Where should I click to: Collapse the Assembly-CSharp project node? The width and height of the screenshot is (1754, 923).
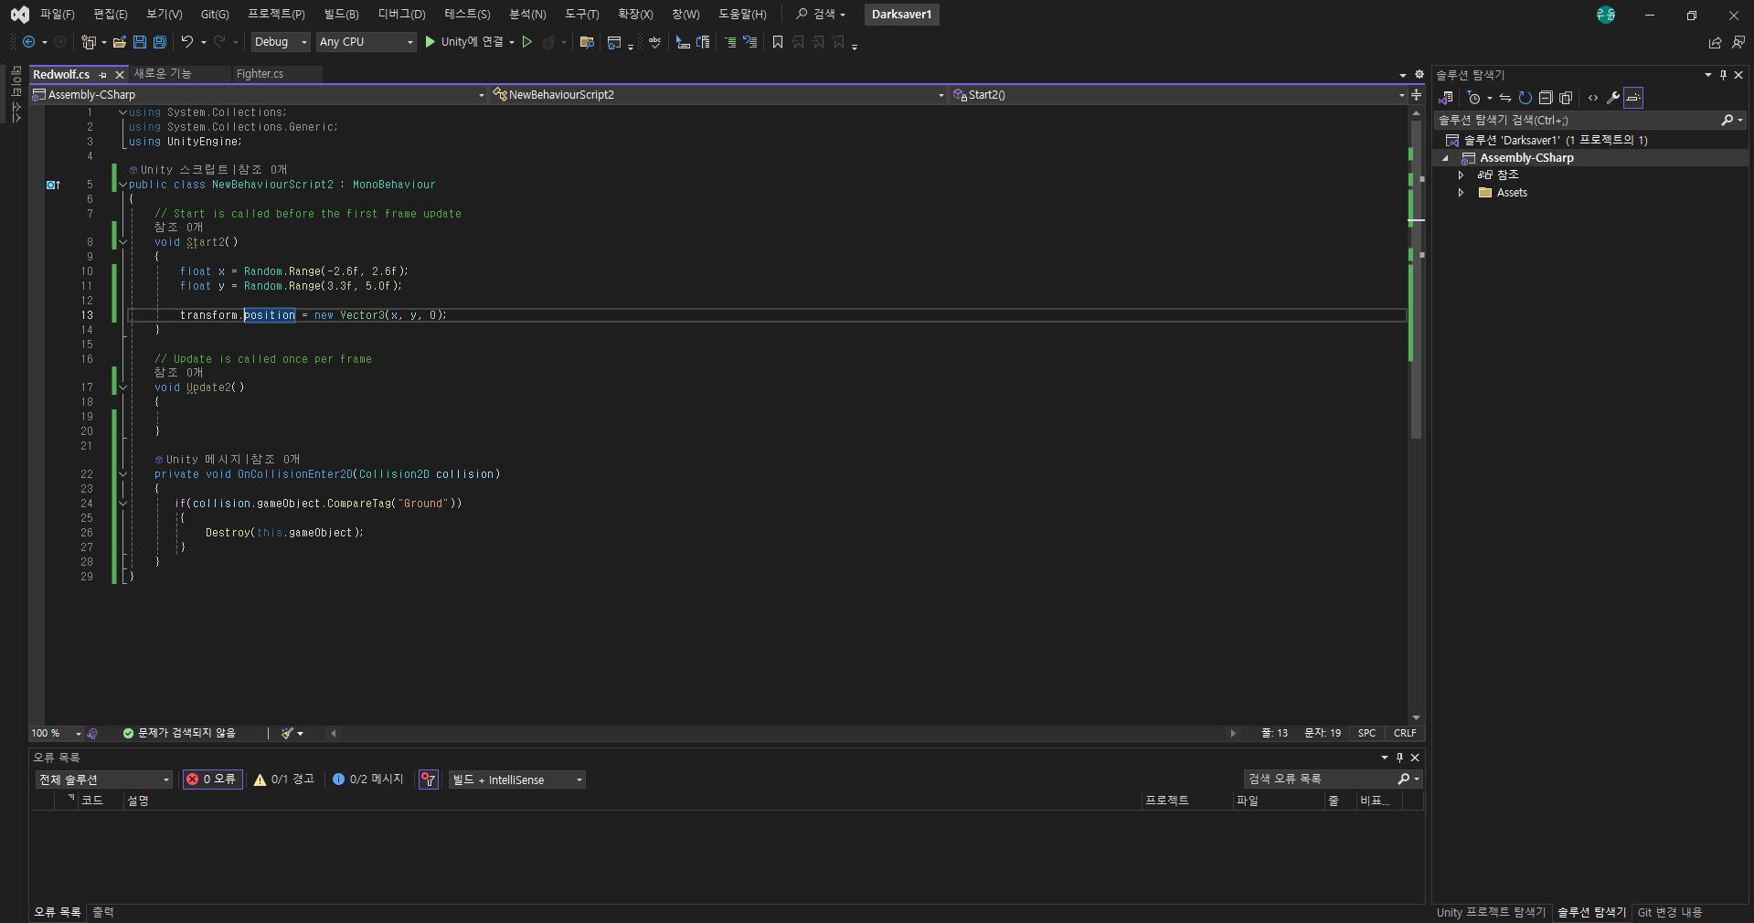coord(1446,158)
